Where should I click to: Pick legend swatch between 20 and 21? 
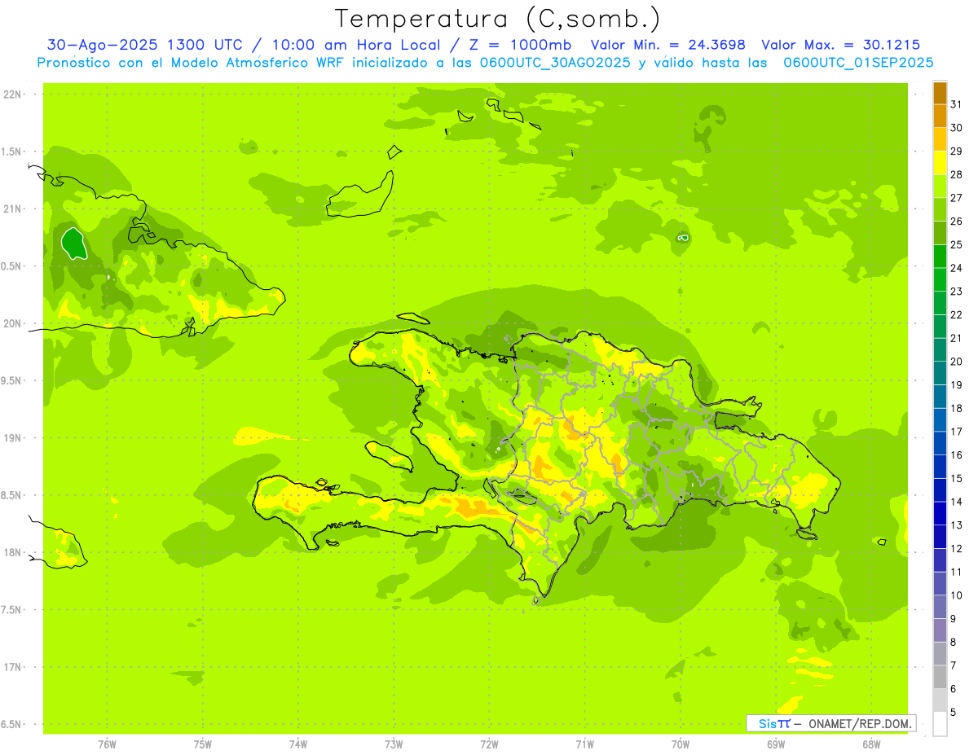tap(940, 350)
